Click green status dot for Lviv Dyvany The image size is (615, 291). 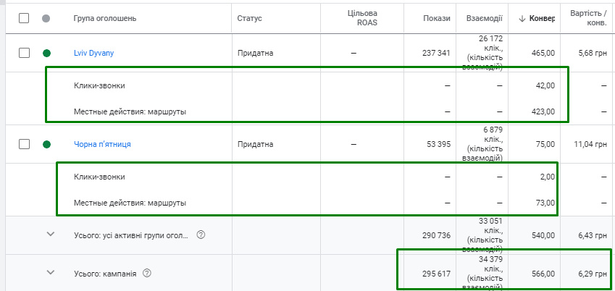click(x=47, y=53)
